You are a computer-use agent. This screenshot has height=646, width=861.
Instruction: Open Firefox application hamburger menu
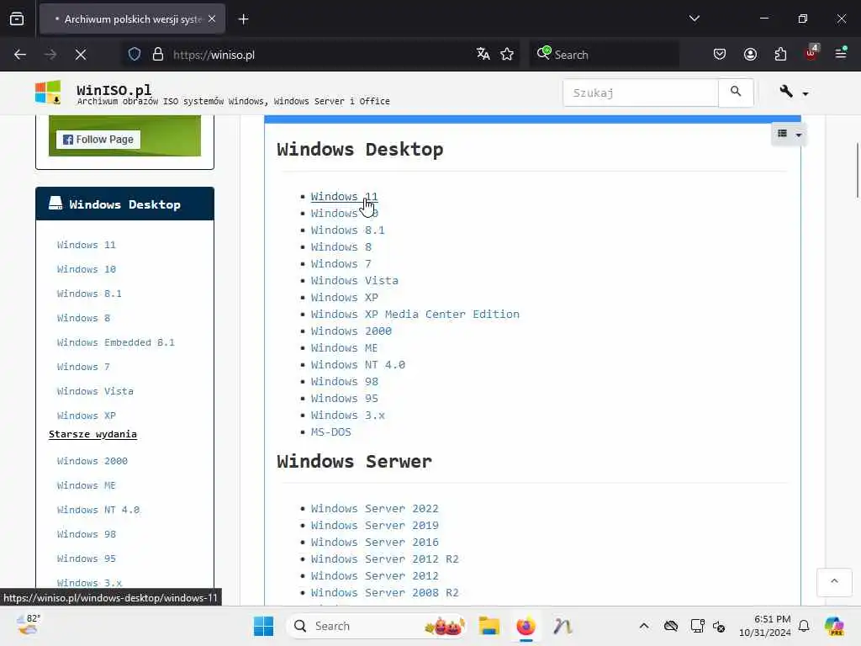pos(841,53)
